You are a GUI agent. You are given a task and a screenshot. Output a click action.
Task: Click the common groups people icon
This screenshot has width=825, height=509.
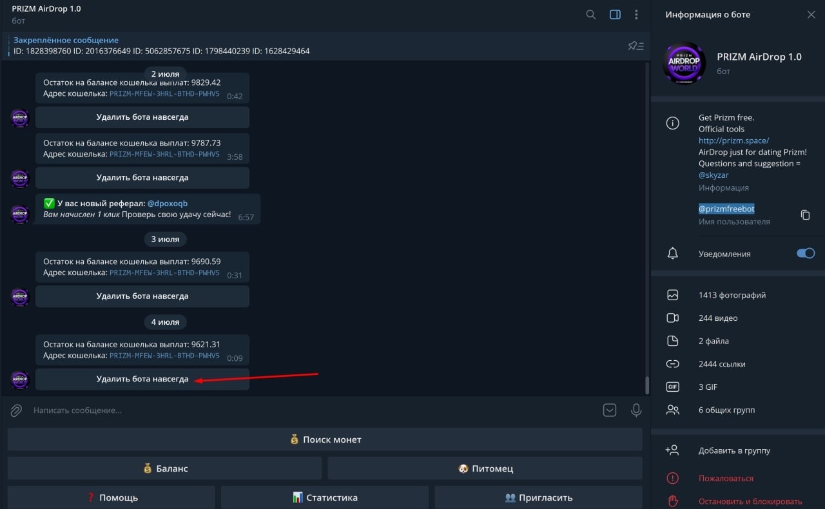pos(673,410)
